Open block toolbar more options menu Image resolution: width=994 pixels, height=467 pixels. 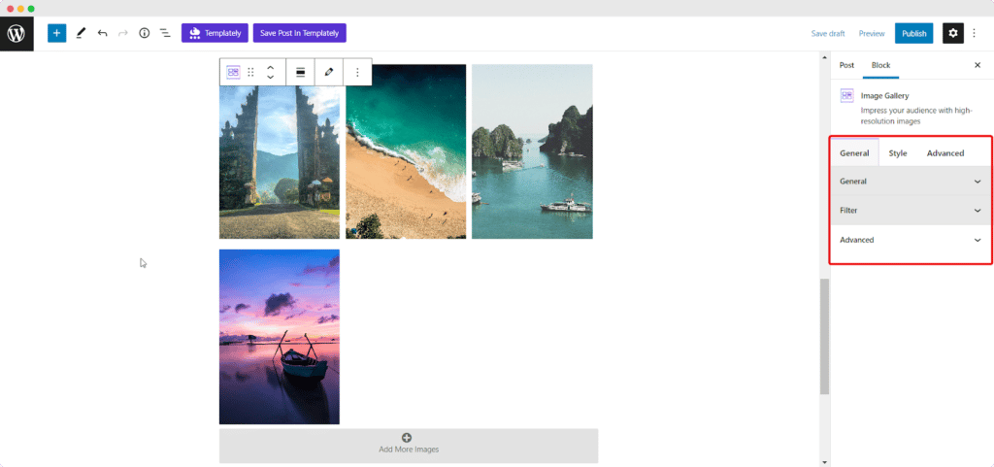[x=357, y=72]
